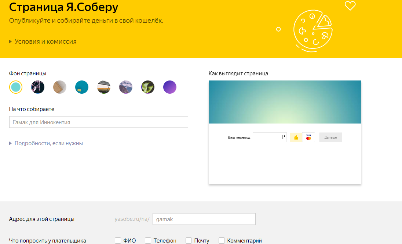Click the preview page gradient header image
402x244 pixels.
point(285,102)
